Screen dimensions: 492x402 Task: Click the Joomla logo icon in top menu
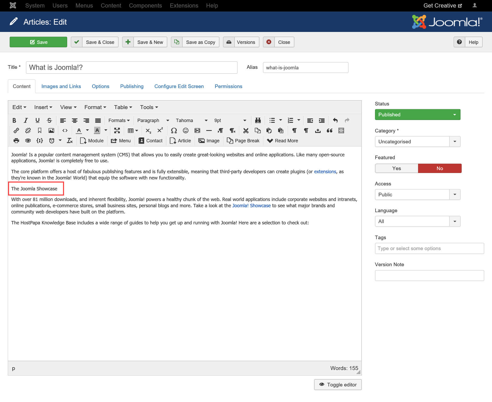[13, 5]
